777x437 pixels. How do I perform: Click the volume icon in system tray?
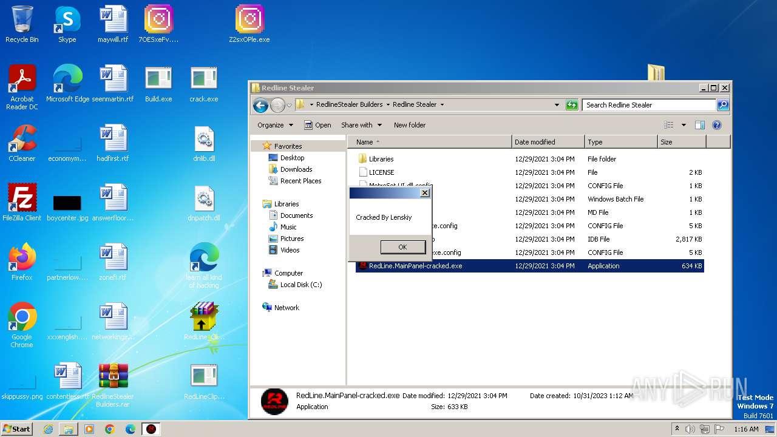[x=690, y=429]
